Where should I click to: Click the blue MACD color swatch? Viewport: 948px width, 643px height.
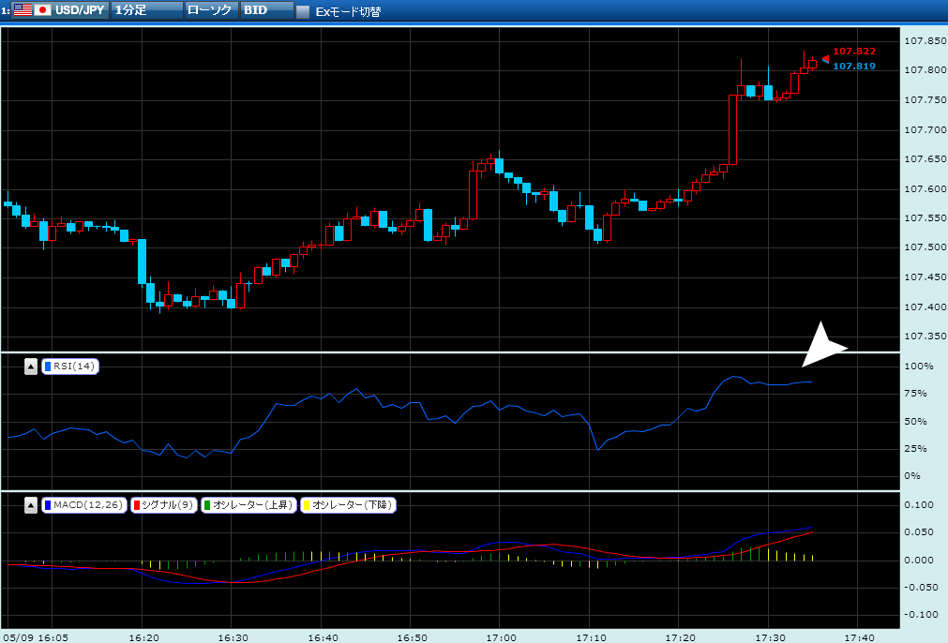48,505
